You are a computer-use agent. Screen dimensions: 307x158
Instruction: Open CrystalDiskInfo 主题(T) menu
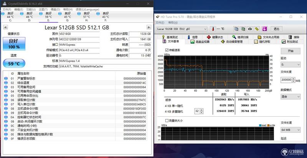click(43, 10)
